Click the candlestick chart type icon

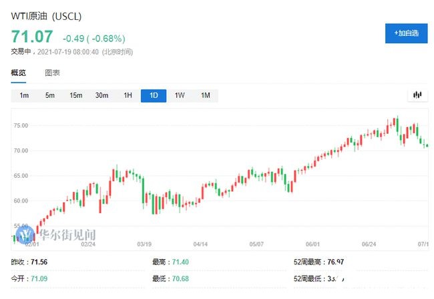pyautogui.click(x=417, y=95)
